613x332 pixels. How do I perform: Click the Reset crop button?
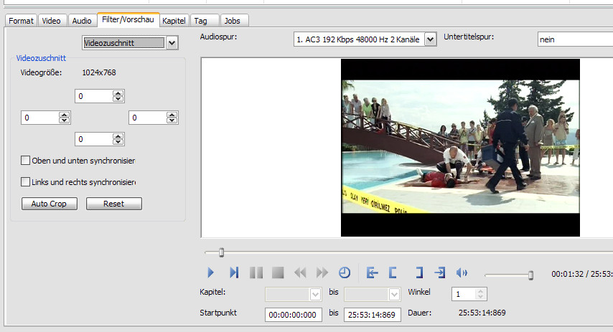pyautogui.click(x=113, y=204)
